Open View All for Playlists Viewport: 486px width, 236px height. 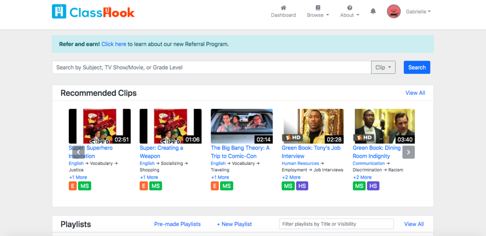414,224
